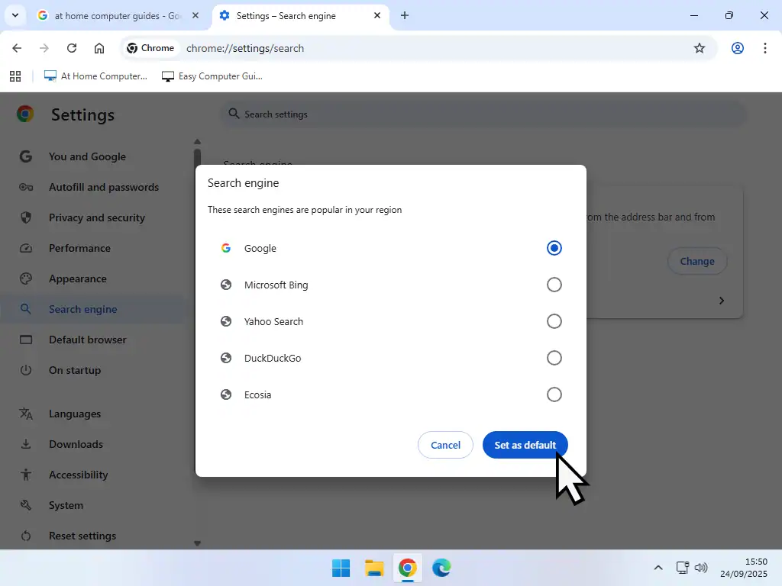This screenshot has width=782, height=586.
Task: Click the Home icon in toolbar
Action: (99, 48)
